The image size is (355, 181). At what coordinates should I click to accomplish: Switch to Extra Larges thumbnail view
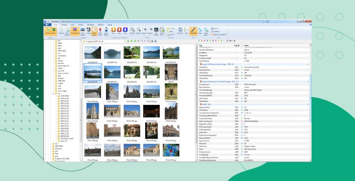[x=83, y=31]
